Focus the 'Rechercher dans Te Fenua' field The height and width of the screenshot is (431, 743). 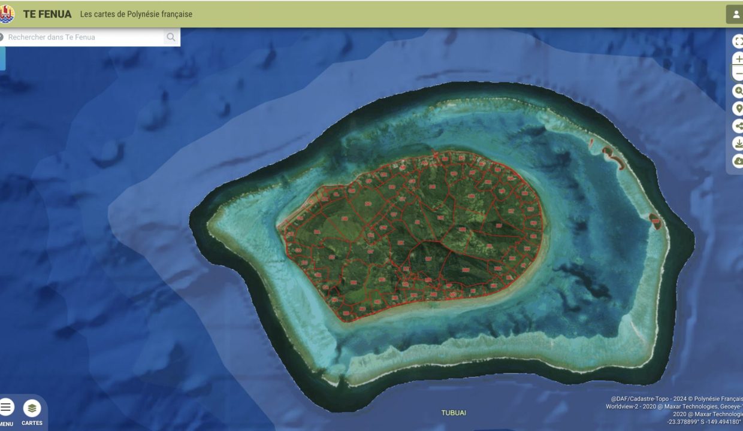click(x=84, y=37)
